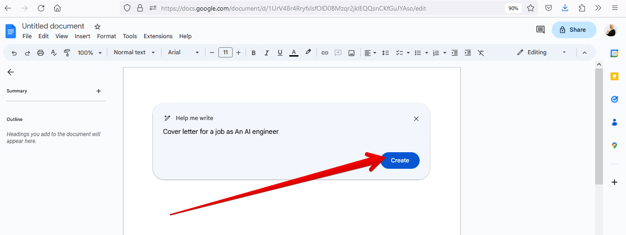Star the Untitled document
The height and width of the screenshot is (235, 626).
point(97,27)
